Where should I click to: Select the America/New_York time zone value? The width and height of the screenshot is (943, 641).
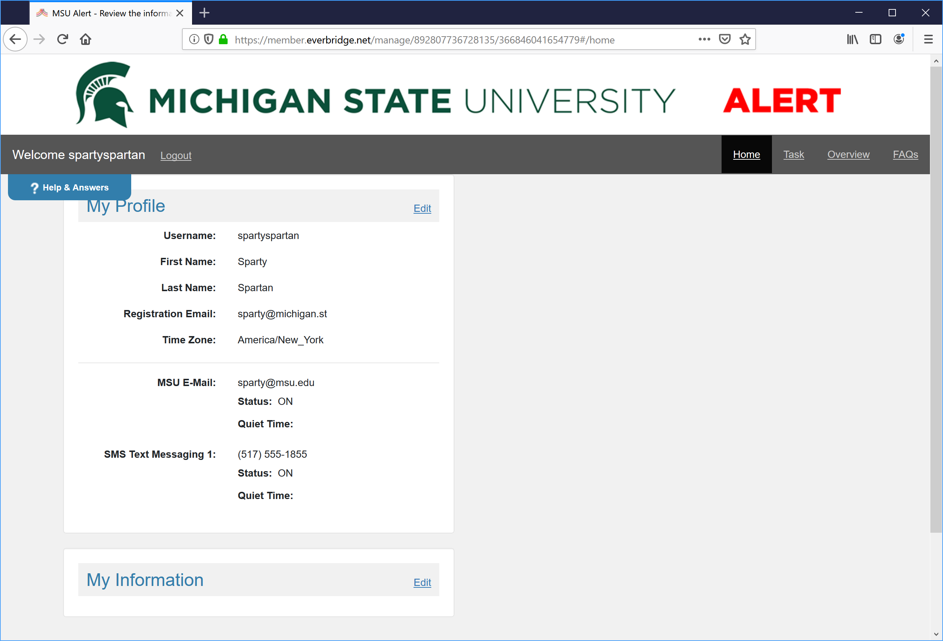tap(281, 340)
